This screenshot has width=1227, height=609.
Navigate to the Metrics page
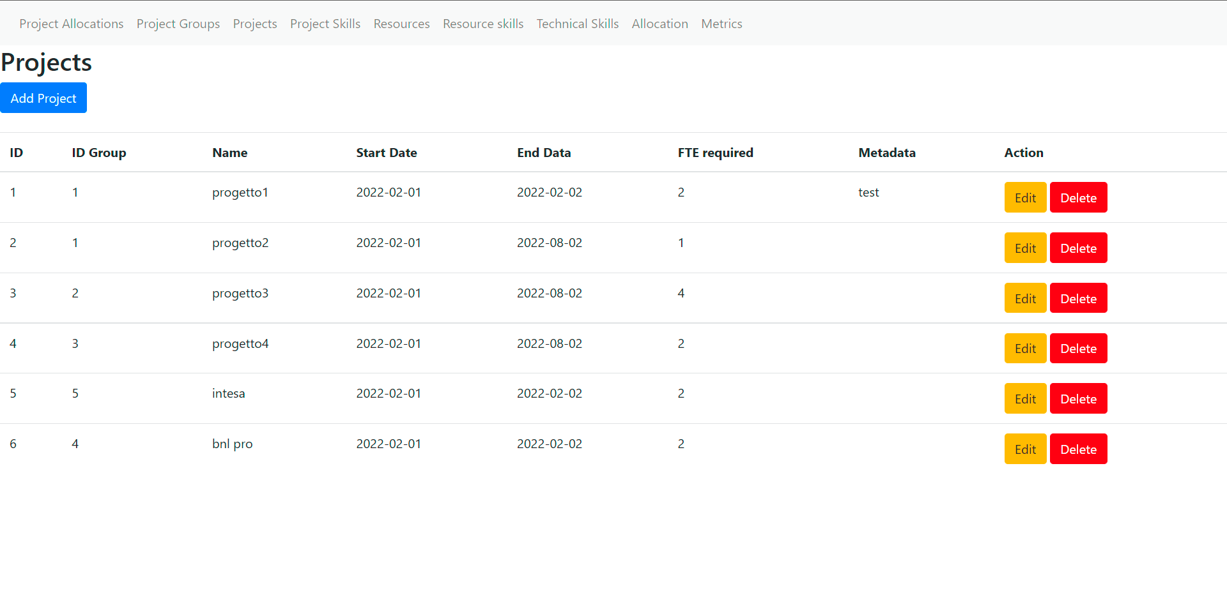721,24
